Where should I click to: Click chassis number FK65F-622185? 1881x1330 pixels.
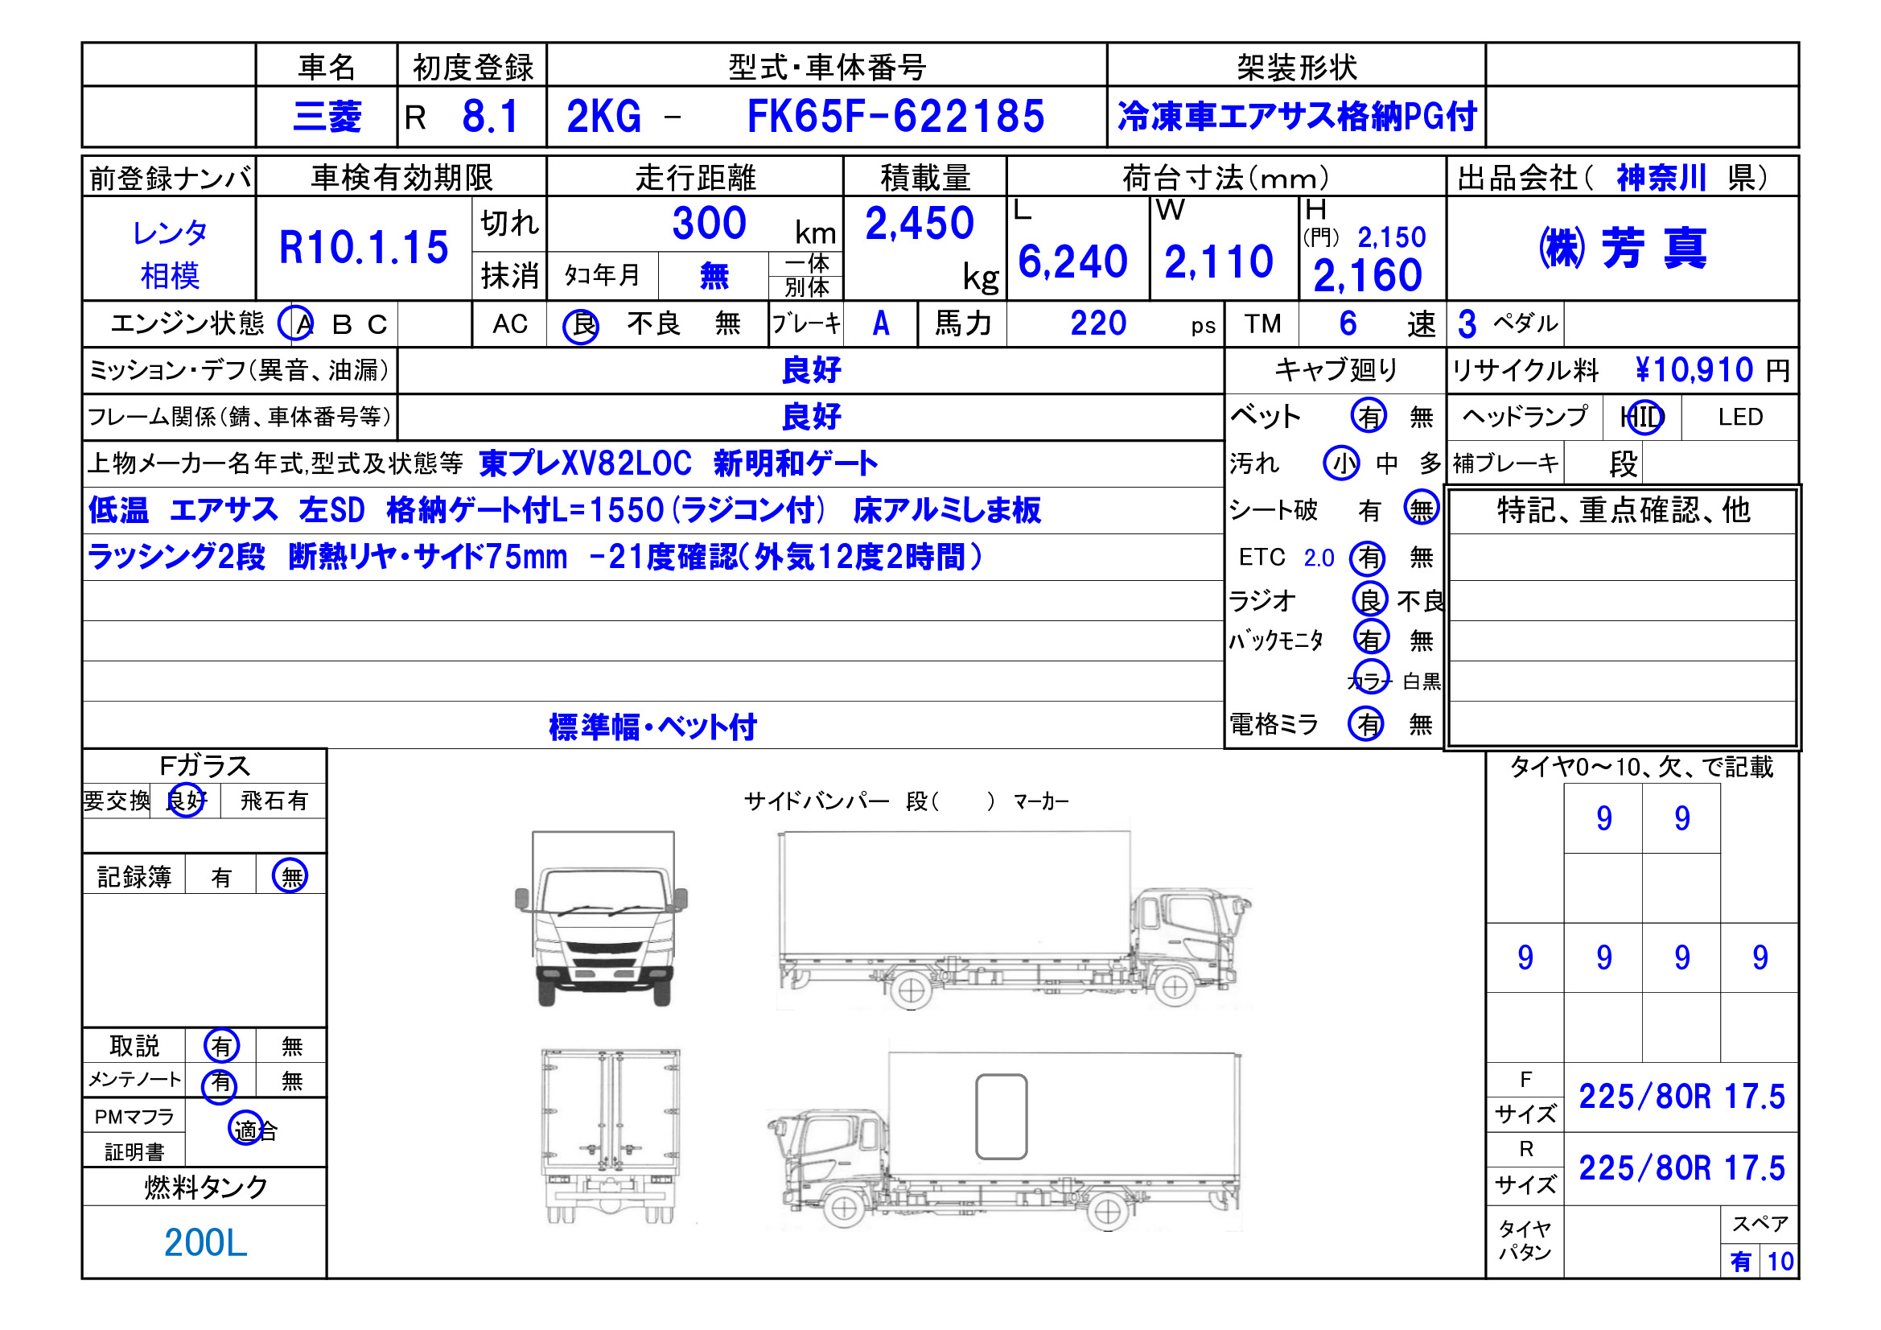(x=895, y=117)
